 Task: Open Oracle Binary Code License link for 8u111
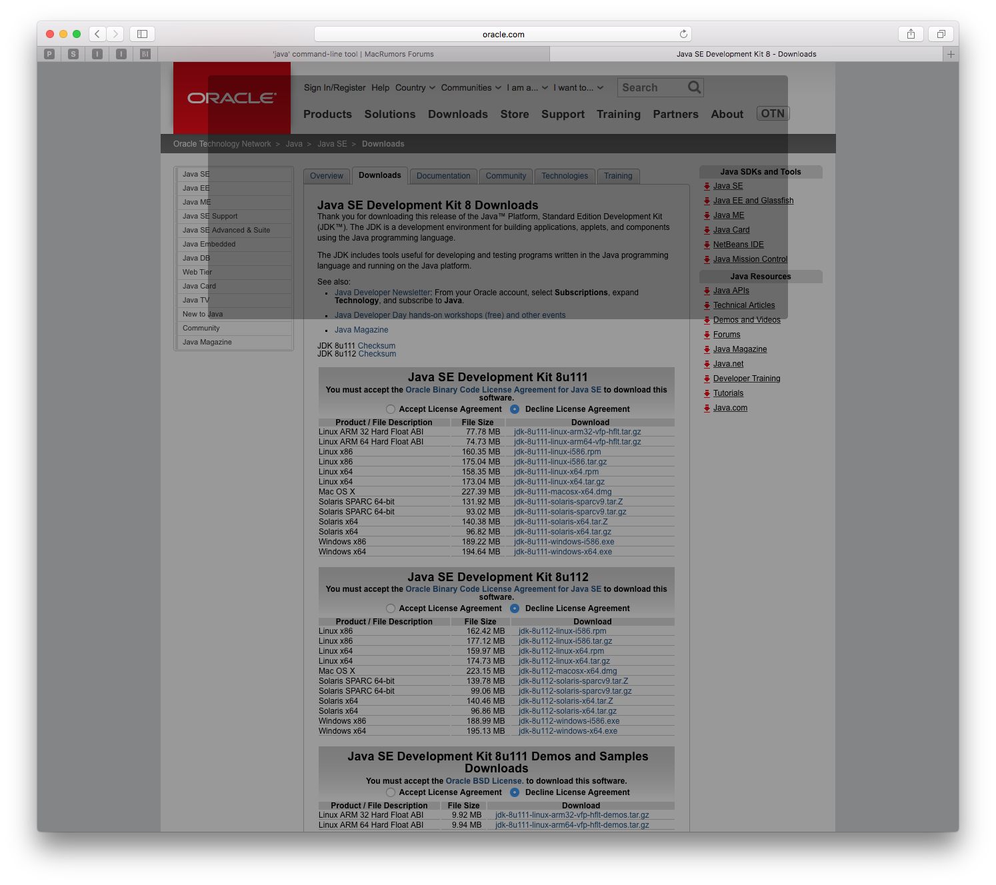[503, 390]
